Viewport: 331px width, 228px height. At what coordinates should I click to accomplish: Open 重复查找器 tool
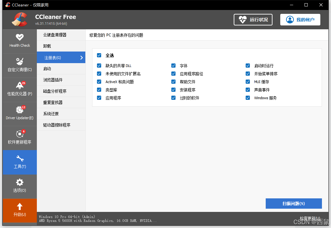61,102
